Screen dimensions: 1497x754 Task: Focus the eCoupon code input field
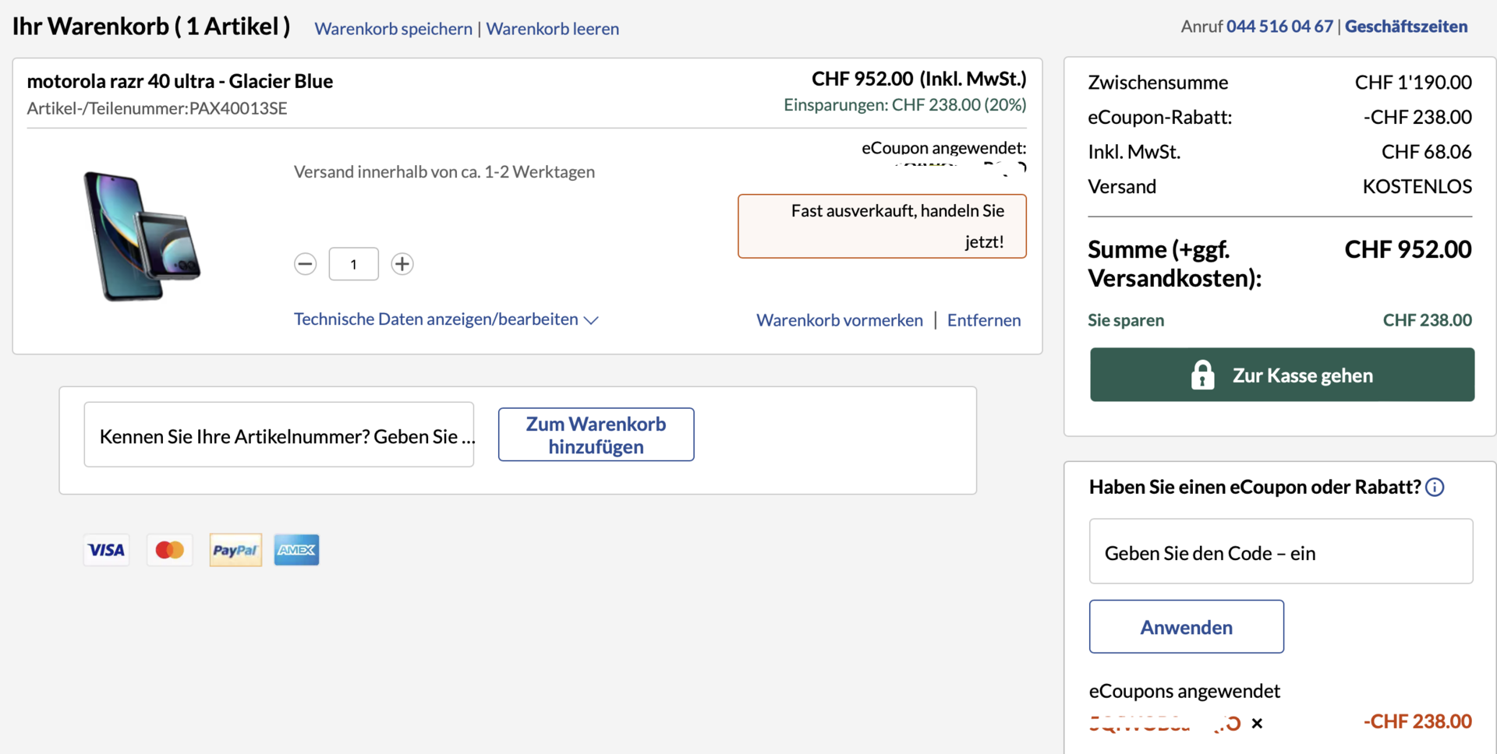pos(1280,551)
